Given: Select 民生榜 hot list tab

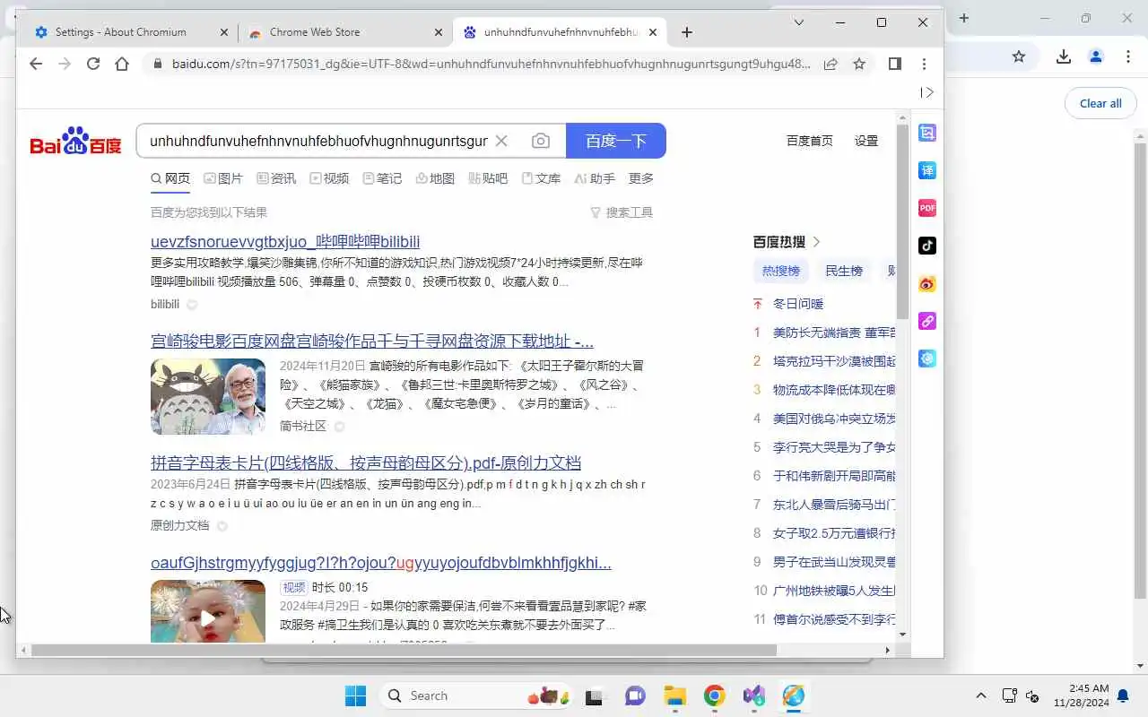Looking at the screenshot, I should 844,271.
